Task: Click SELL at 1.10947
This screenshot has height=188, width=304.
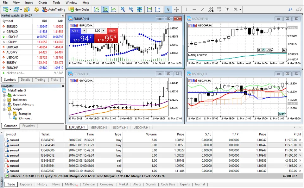Action: point(82,38)
